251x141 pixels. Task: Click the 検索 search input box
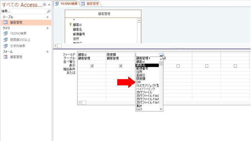click(x=24, y=11)
